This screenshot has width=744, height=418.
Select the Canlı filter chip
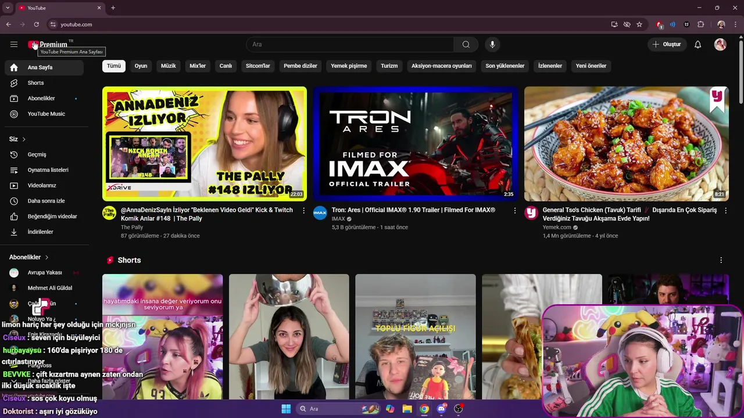click(226, 66)
